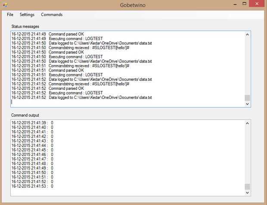Click the Command output label
The height and width of the screenshot is (205, 267).
tap(25, 115)
